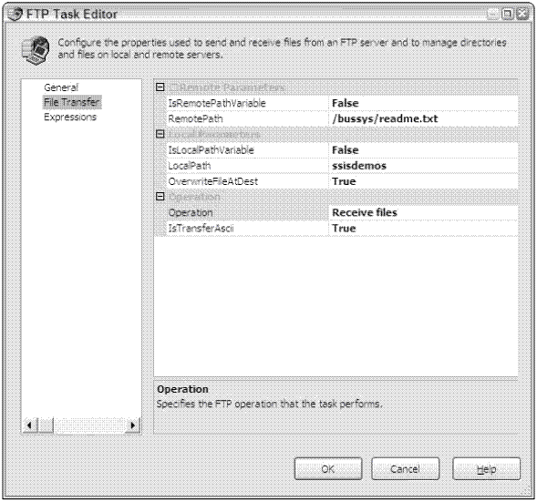
Task: Change IsLocalPathVariable False value
Action: point(423,150)
